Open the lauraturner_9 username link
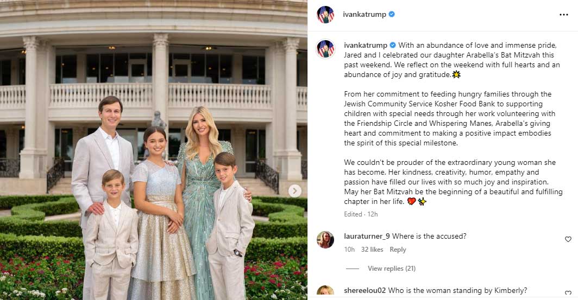 pyautogui.click(x=367, y=237)
